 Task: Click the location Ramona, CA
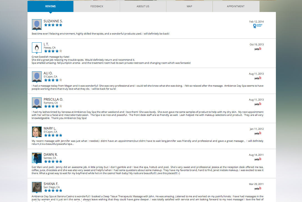coord(51,103)
